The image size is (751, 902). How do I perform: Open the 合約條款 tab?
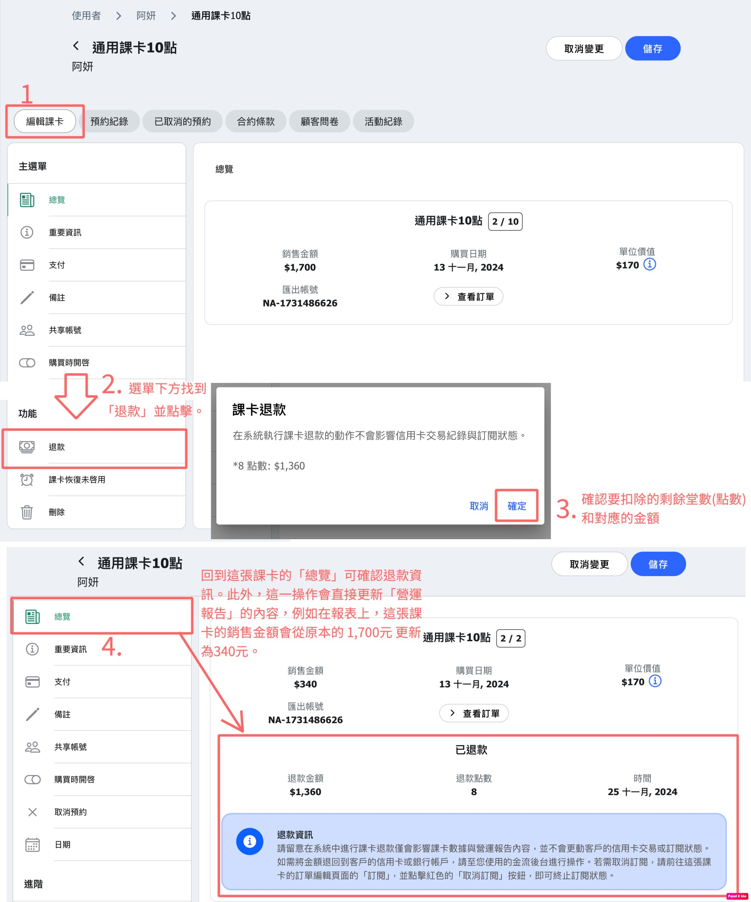(255, 122)
